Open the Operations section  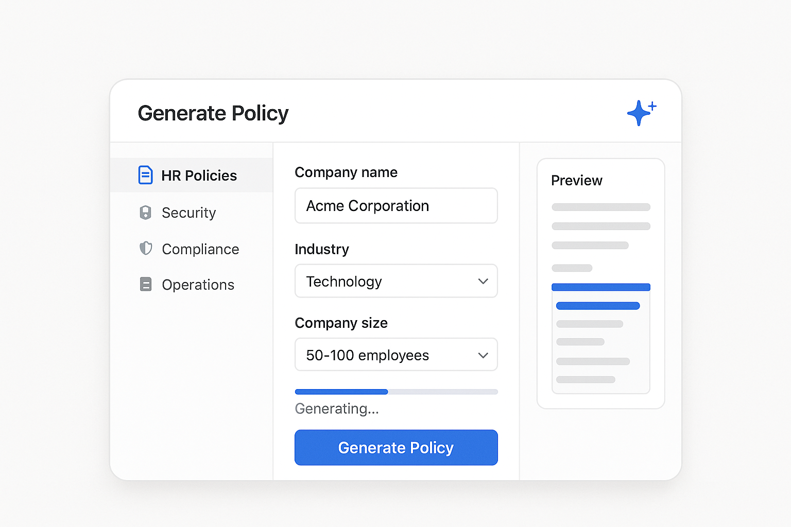point(198,284)
